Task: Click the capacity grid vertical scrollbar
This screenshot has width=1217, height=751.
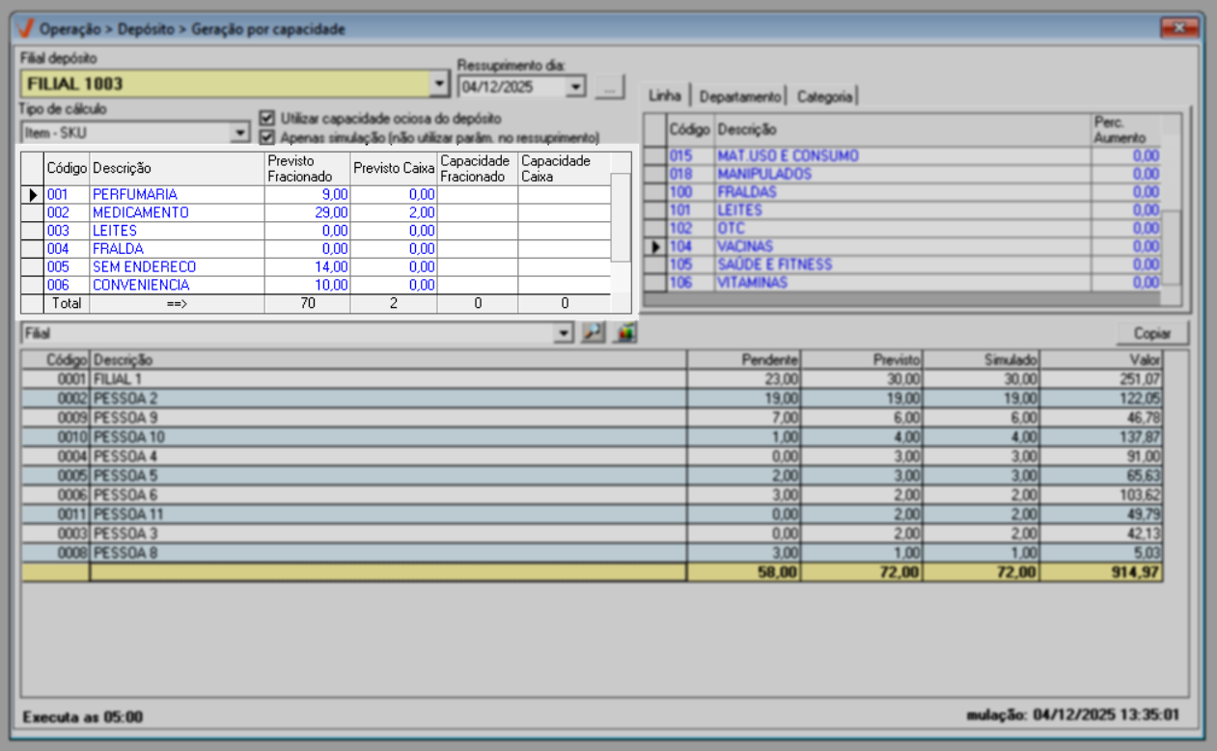Action: pyautogui.click(x=621, y=217)
